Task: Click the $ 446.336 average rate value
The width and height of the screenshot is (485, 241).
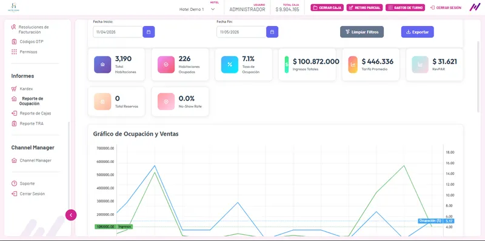Action: (377, 62)
